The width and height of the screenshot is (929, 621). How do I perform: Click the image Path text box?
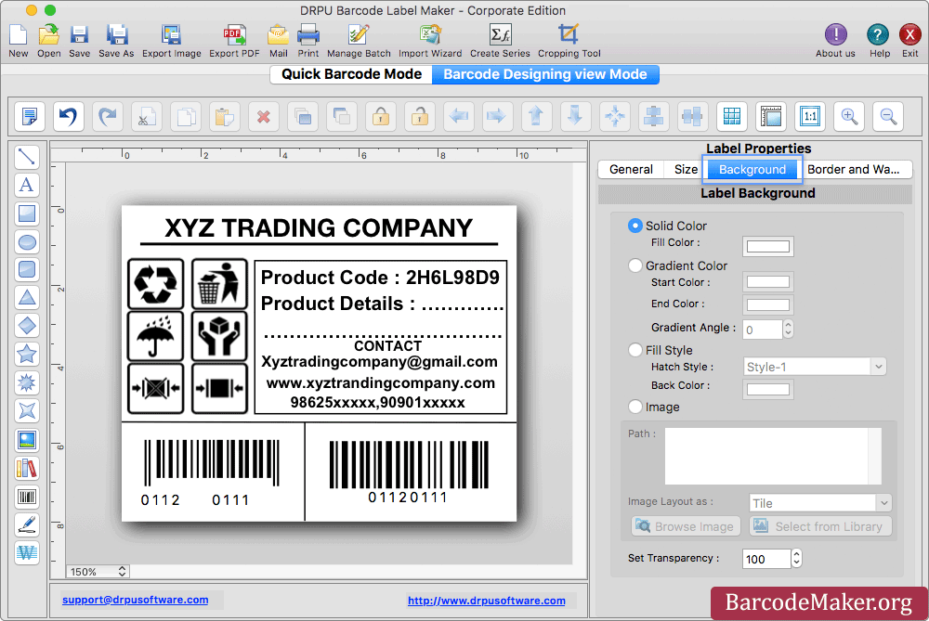[773, 456]
